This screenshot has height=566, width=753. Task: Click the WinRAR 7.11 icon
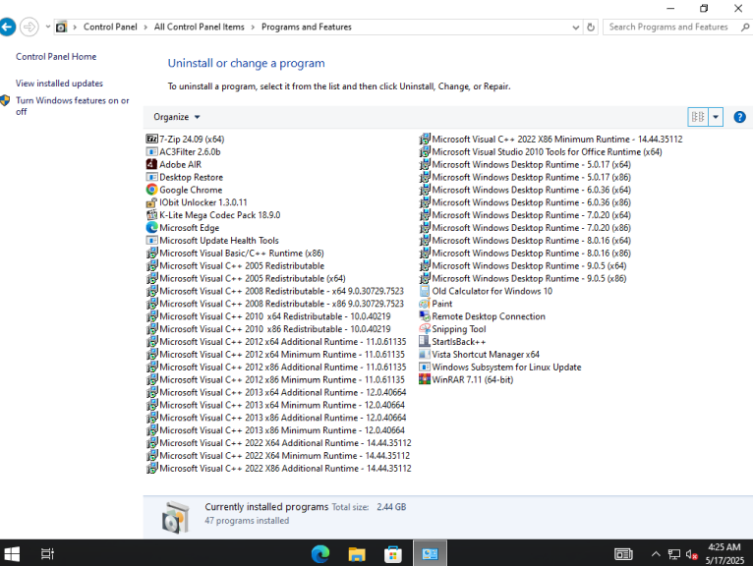(x=425, y=379)
